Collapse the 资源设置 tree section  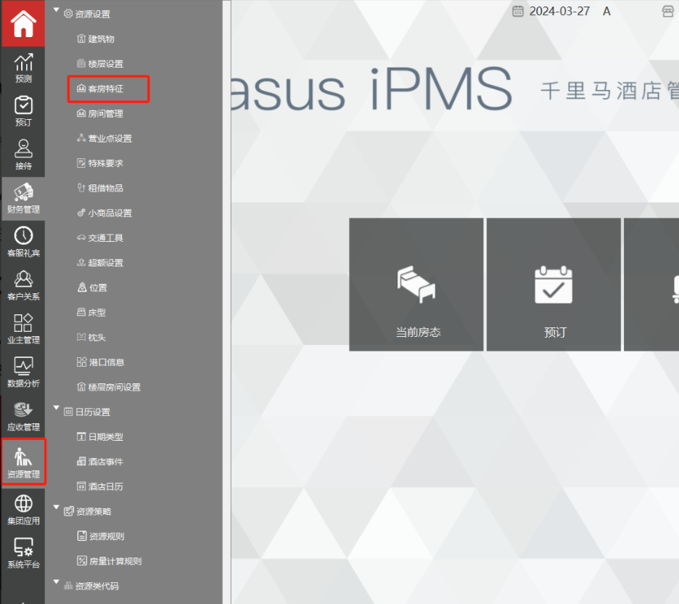57,12
